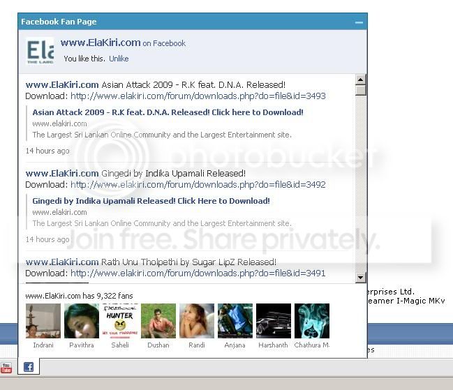Click the name Dushan under fan photo
Screen dimensions: 453x390
[158, 345]
